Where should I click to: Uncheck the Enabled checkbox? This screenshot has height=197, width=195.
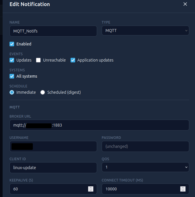pyautogui.click(x=12, y=44)
